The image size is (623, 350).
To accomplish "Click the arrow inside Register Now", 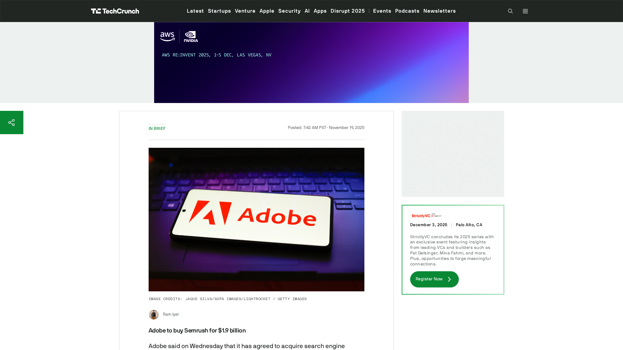I will [449, 279].
